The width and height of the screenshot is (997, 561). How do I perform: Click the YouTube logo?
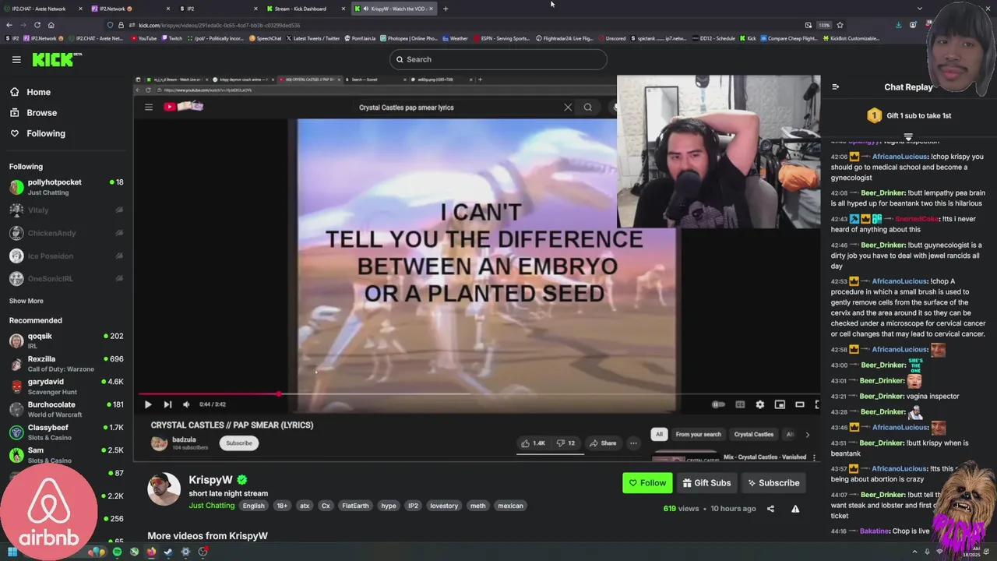184,107
